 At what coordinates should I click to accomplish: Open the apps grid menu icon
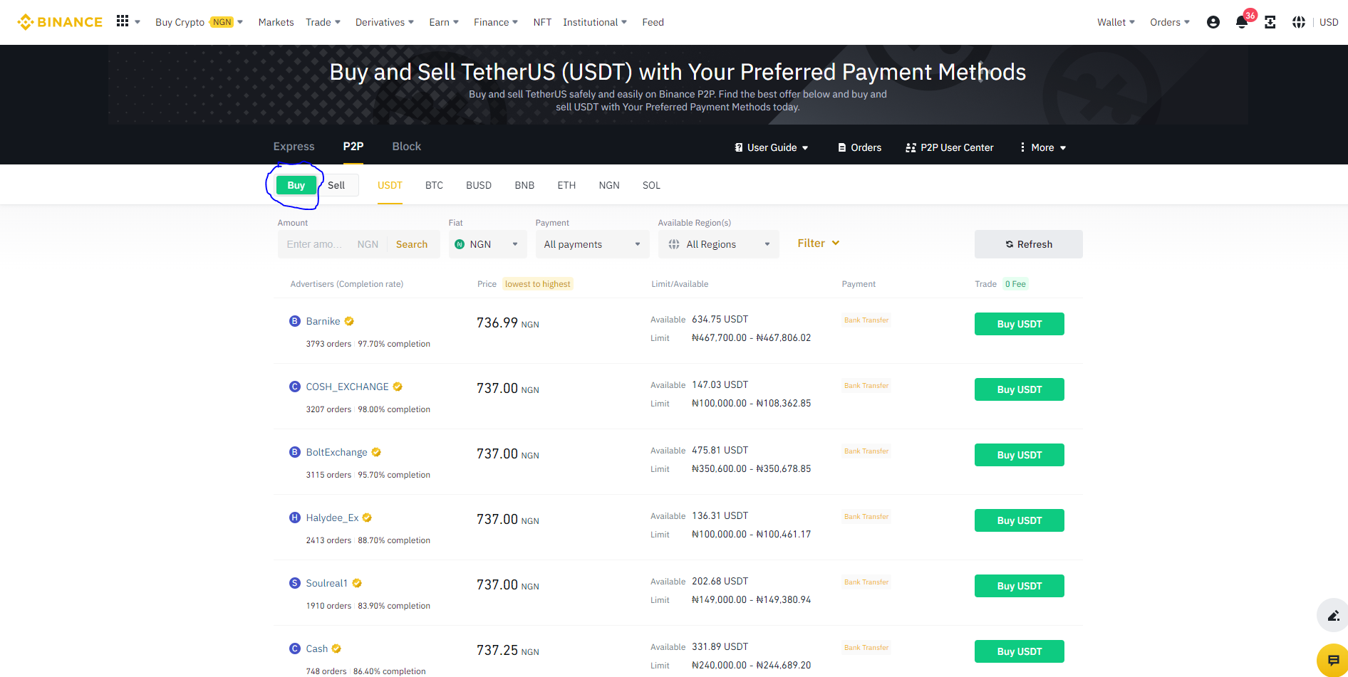click(123, 21)
